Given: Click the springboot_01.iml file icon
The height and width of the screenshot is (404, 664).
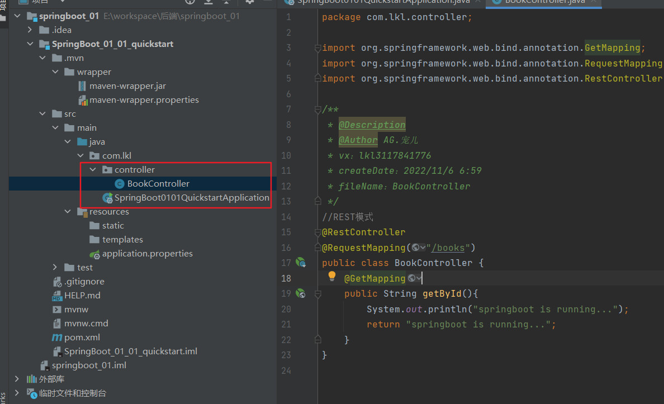Looking at the screenshot, I should 45,365.
